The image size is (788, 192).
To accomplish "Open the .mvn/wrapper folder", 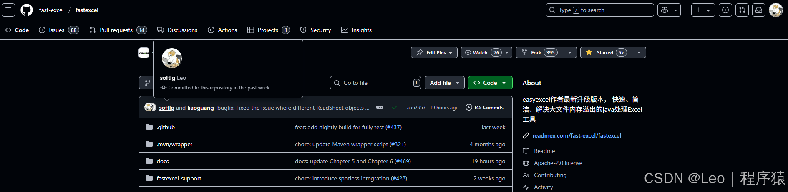I will coord(174,144).
